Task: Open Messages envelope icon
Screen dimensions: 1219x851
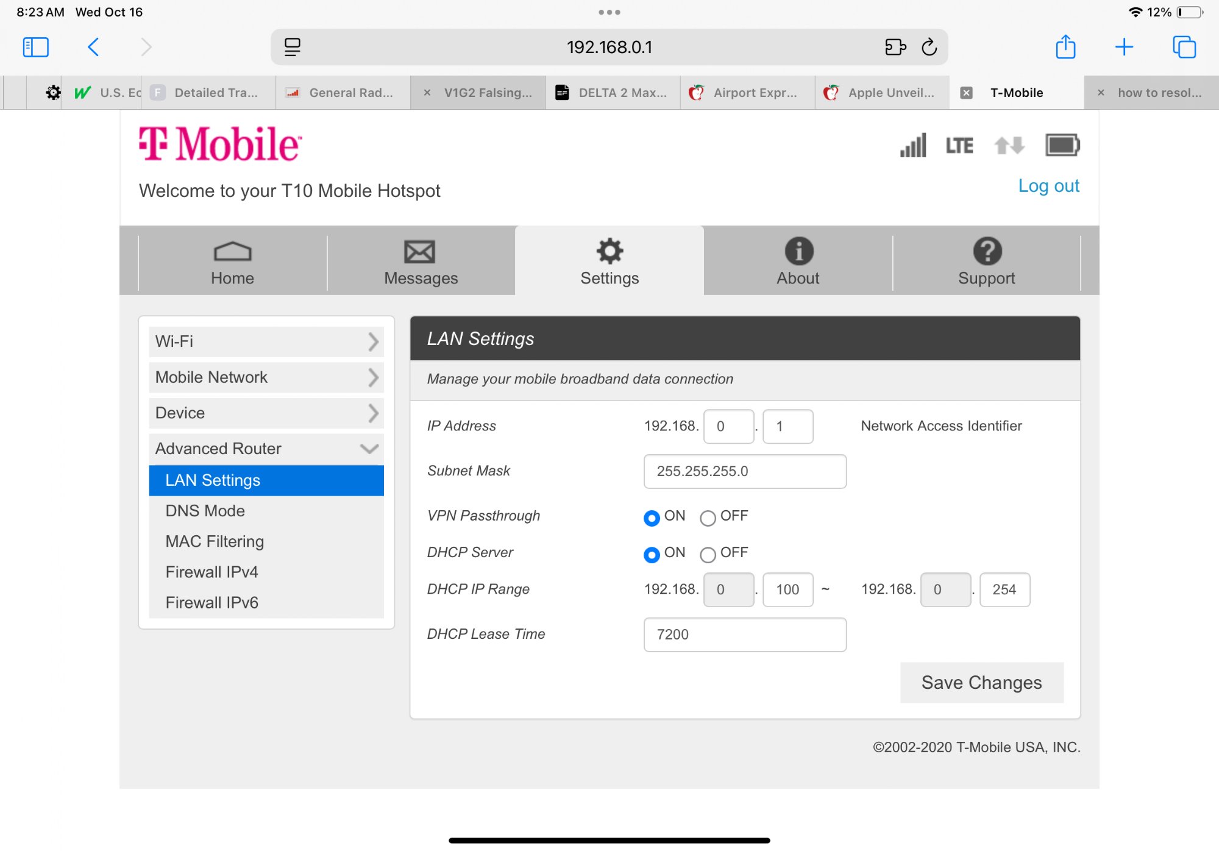Action: tap(420, 252)
